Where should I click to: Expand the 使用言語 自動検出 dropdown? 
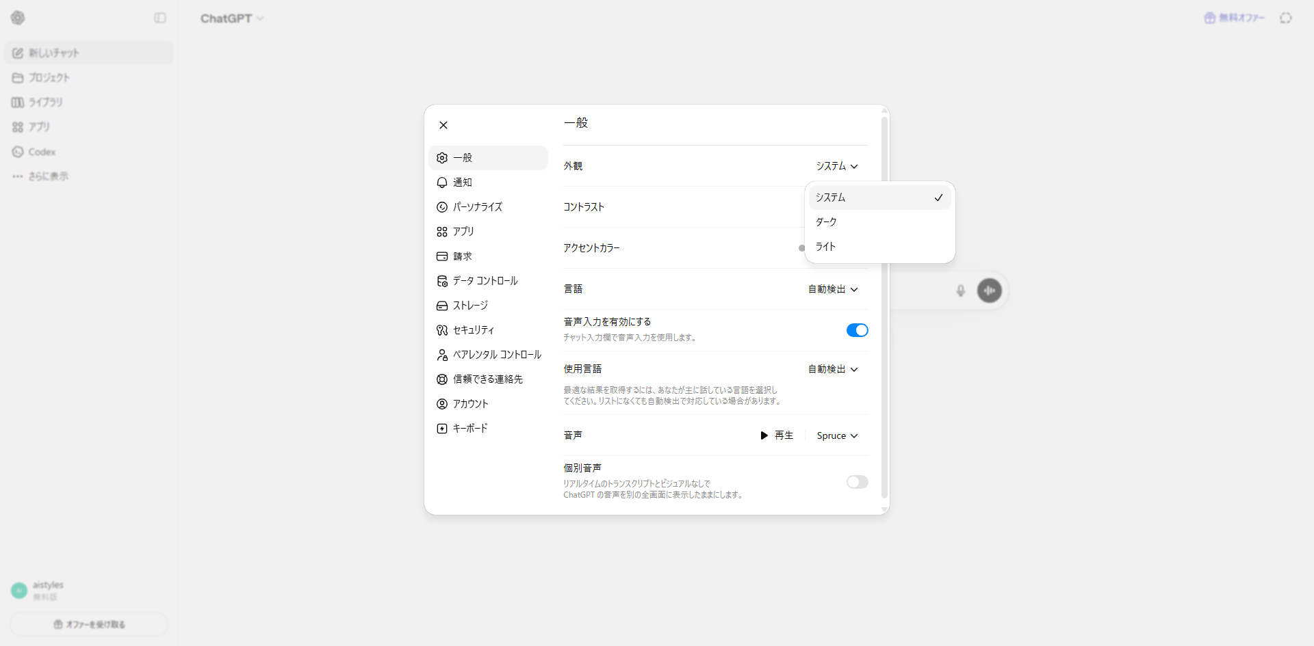(833, 369)
